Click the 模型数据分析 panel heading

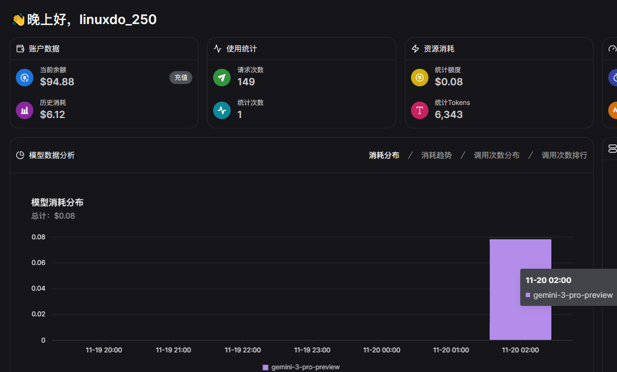point(52,155)
